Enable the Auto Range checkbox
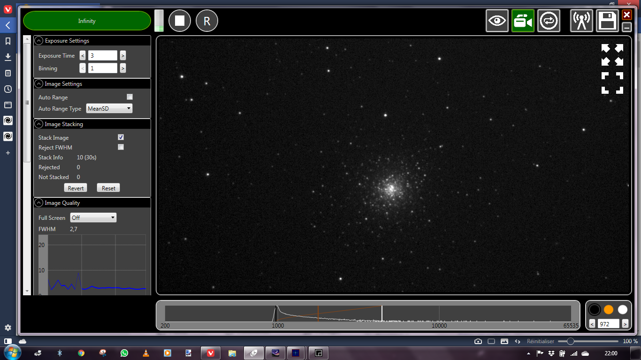The width and height of the screenshot is (641, 360). [130, 97]
